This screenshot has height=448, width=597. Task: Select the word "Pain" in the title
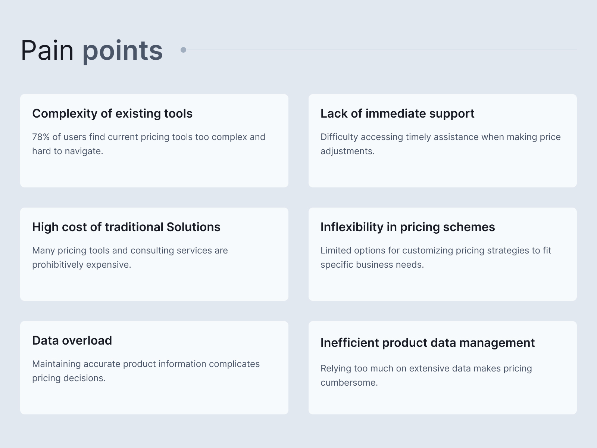click(47, 50)
